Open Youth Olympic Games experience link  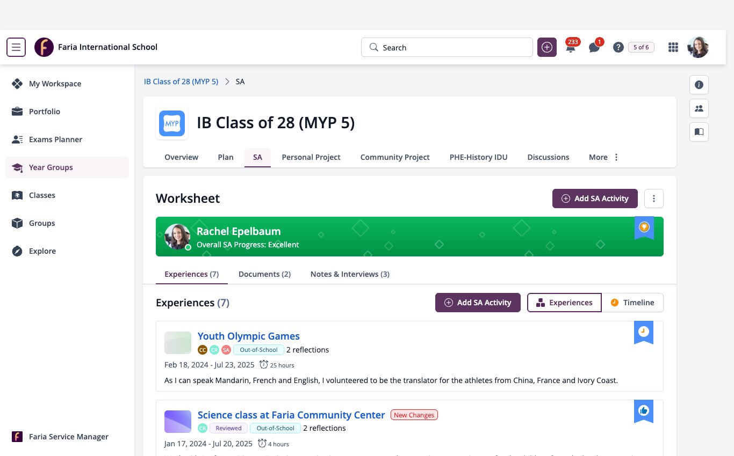click(249, 336)
